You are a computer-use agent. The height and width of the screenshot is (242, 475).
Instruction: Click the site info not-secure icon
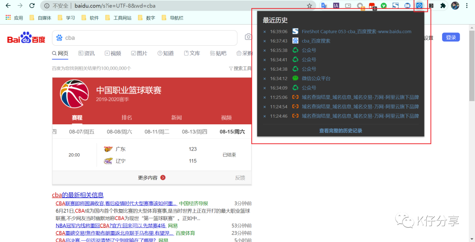[x=47, y=6]
